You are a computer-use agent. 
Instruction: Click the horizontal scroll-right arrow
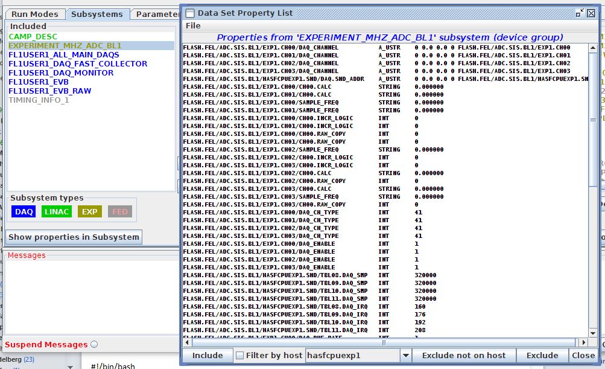click(584, 342)
